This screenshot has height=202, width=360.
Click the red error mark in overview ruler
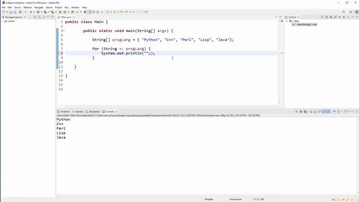282,53
